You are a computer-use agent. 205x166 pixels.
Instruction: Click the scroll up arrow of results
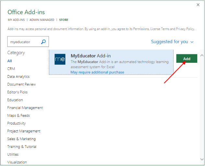202,55
